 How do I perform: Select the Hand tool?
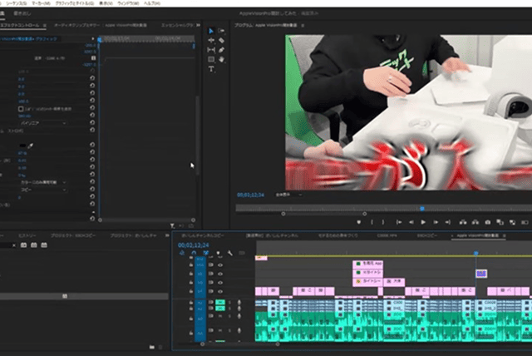[x=221, y=59]
